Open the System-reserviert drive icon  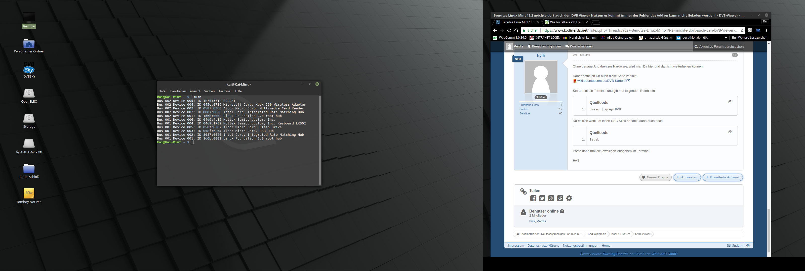pos(29,146)
